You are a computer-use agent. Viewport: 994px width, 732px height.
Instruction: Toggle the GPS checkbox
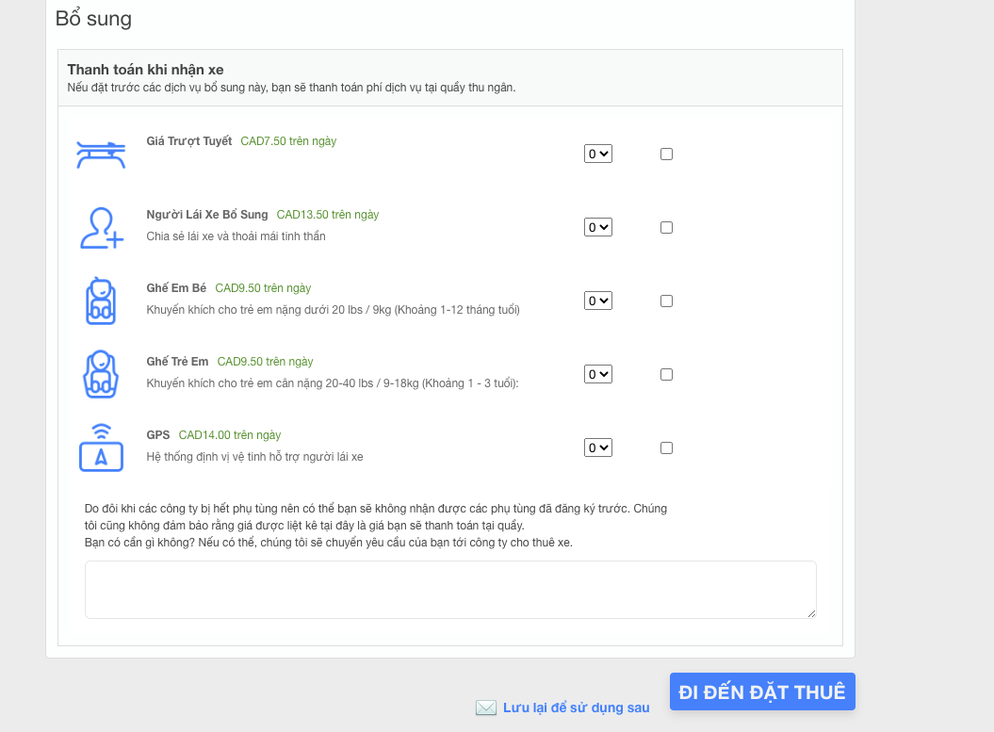pyautogui.click(x=666, y=447)
